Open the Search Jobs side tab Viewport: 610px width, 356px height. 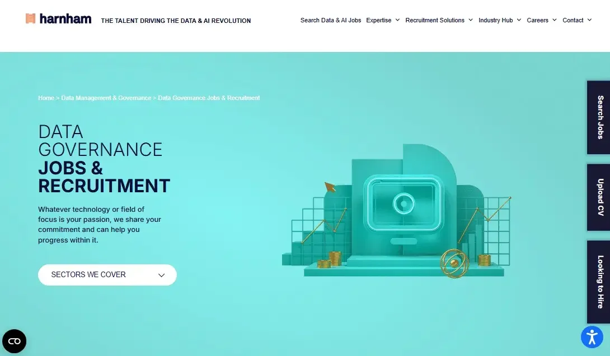[x=598, y=117]
